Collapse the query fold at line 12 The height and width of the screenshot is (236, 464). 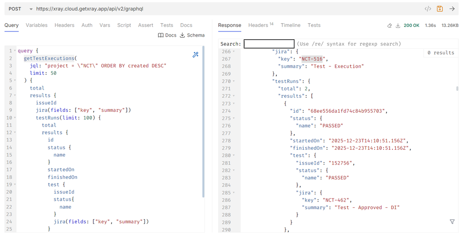click(15, 132)
